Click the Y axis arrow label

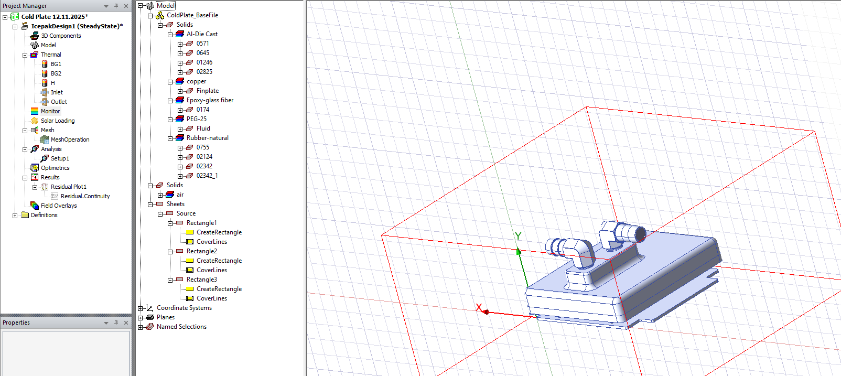pyautogui.click(x=518, y=236)
